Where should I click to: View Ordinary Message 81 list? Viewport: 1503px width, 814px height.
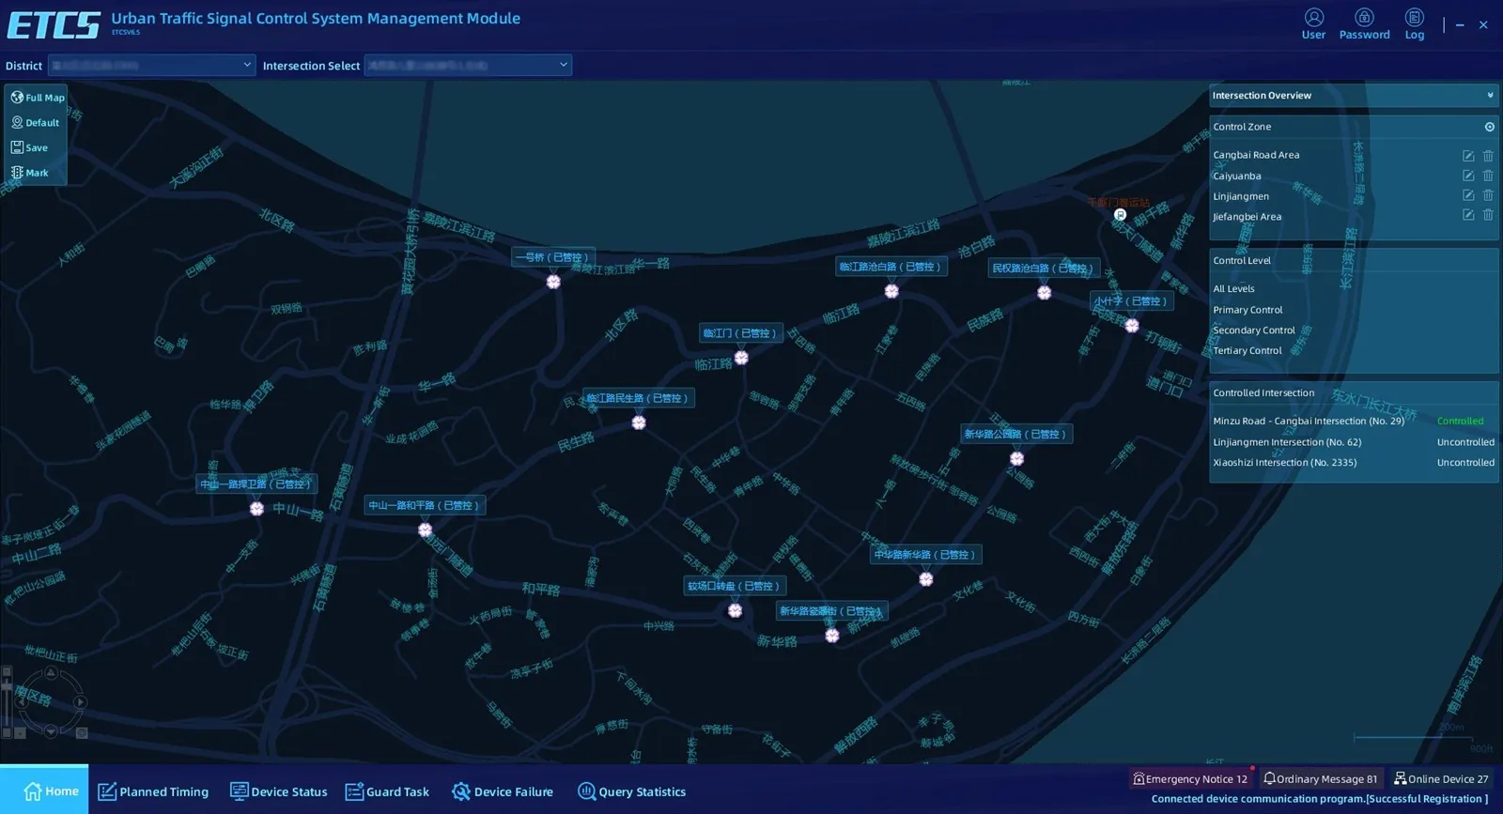[1321, 778]
